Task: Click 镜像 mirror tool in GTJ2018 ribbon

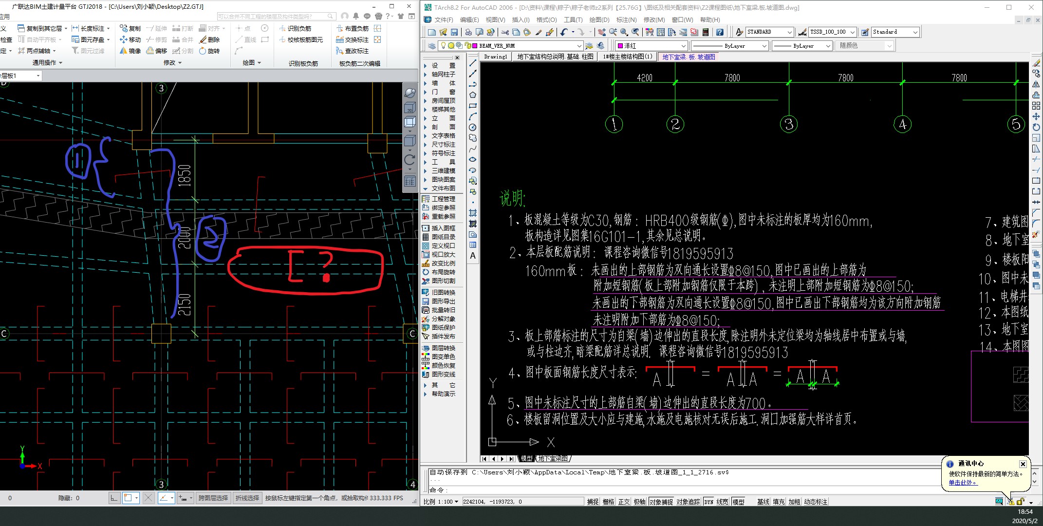Action: click(x=130, y=51)
